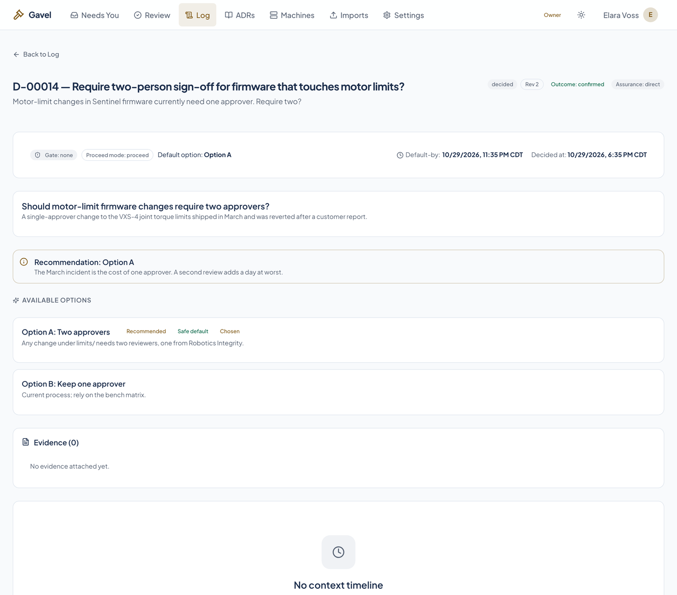Switch to the Machines tab
The width and height of the screenshot is (677, 595).
pyautogui.click(x=292, y=15)
